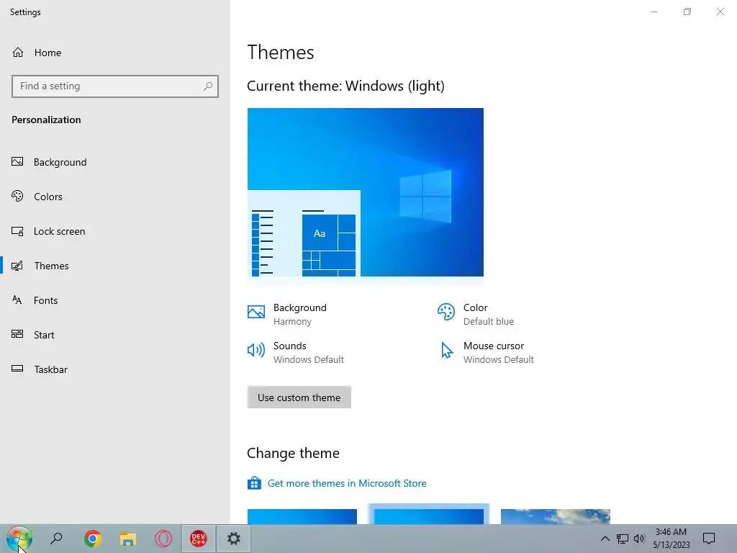
Task: Open the Action Center notification icon
Action: 709,539
